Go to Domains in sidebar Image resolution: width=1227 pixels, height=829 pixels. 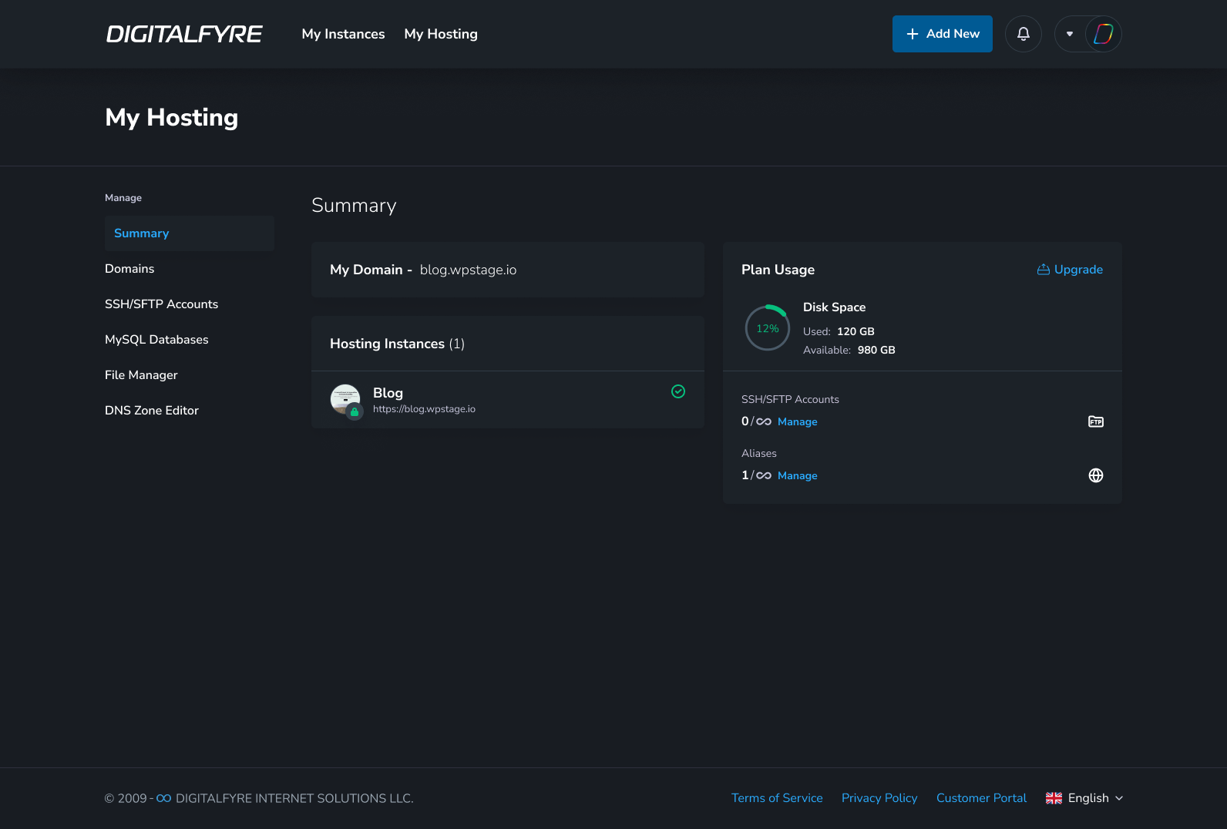pos(129,269)
